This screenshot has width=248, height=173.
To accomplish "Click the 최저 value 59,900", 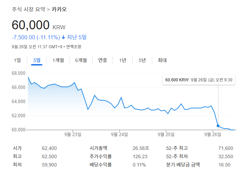I will (x=49, y=165).
